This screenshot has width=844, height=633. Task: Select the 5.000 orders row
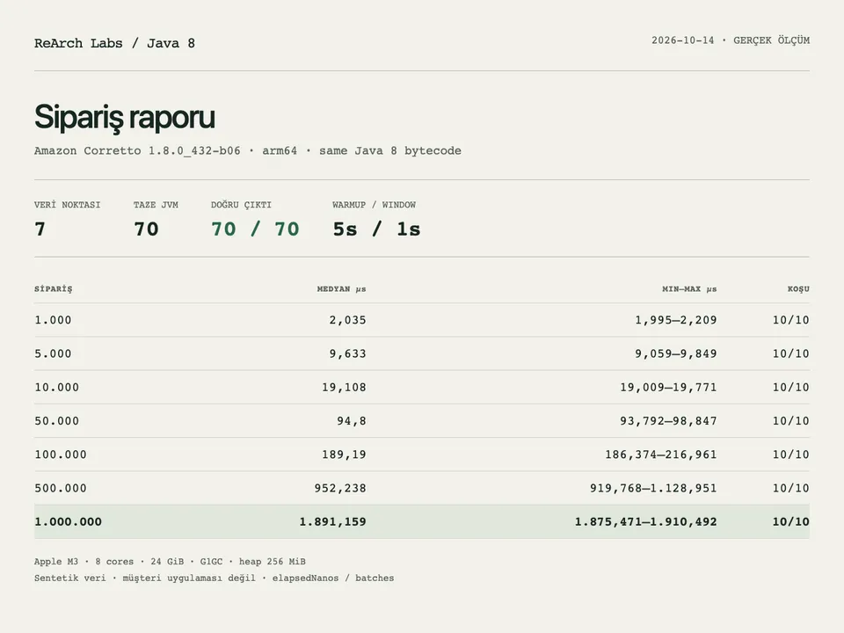pyautogui.click(x=422, y=353)
